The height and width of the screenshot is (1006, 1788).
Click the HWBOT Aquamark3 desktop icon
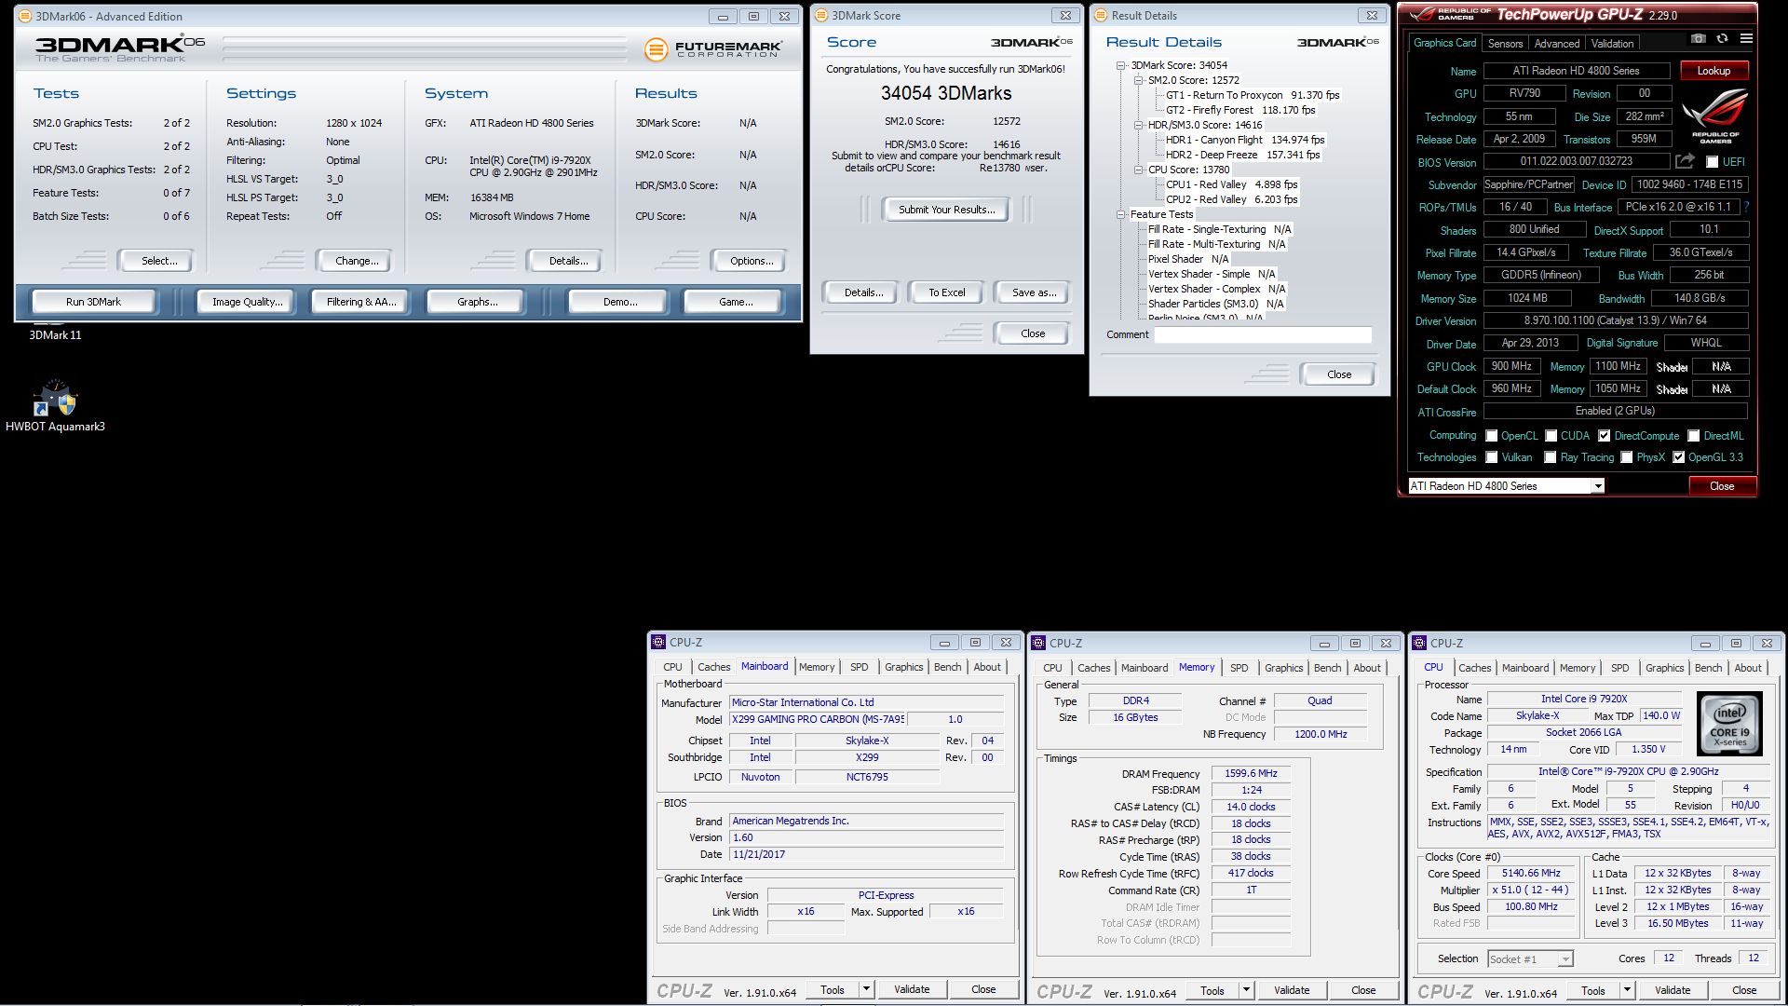click(55, 406)
